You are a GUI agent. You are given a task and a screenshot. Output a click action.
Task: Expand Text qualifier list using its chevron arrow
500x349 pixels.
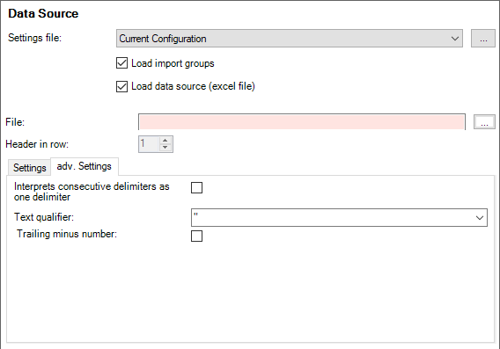(479, 218)
